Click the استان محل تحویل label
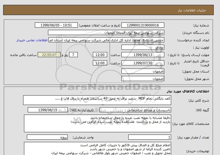The width and height of the screenshot is (220, 155). [196, 71]
